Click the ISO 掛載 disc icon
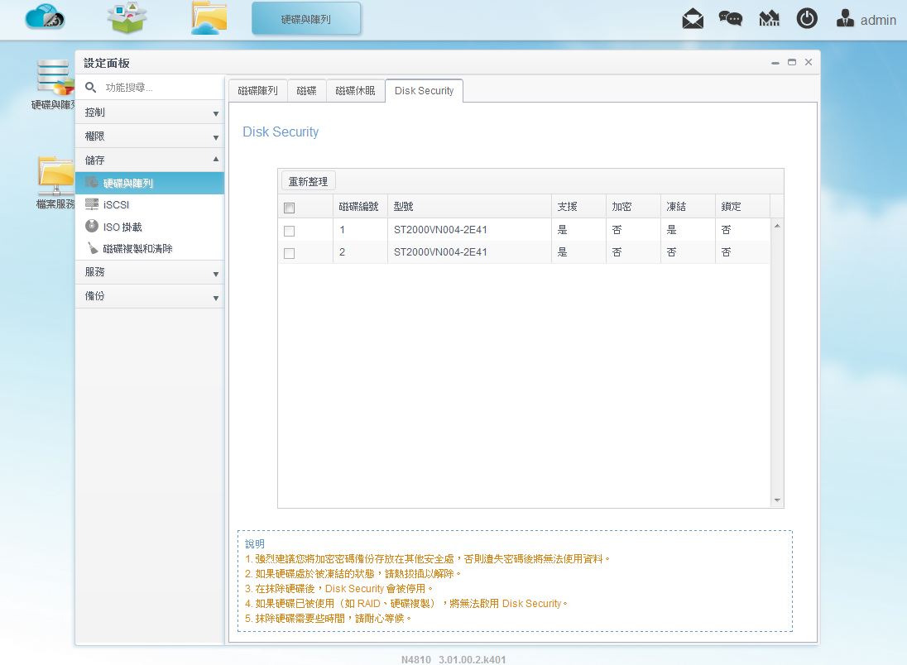The height and width of the screenshot is (665, 907). [91, 226]
